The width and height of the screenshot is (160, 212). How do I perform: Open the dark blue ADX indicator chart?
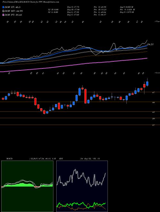[82, 186]
